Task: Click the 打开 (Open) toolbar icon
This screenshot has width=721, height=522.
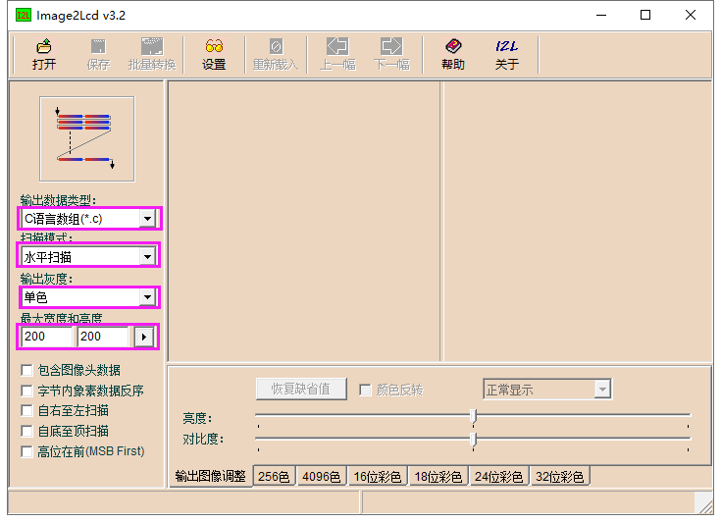Action: (x=44, y=54)
